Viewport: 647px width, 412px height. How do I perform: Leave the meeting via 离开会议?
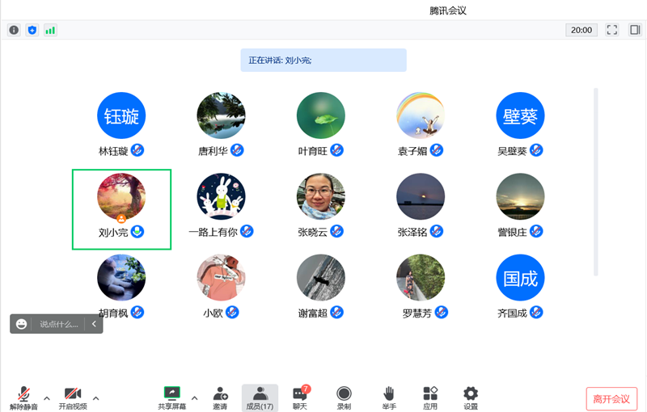pyautogui.click(x=611, y=399)
